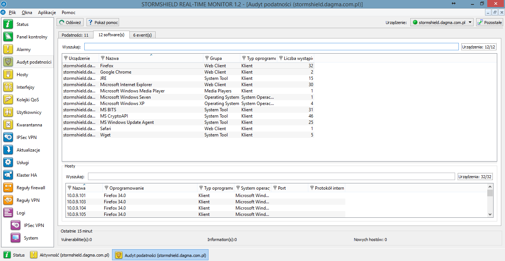
Task: Click the software Wyszukaj search field
Action: 271,47
